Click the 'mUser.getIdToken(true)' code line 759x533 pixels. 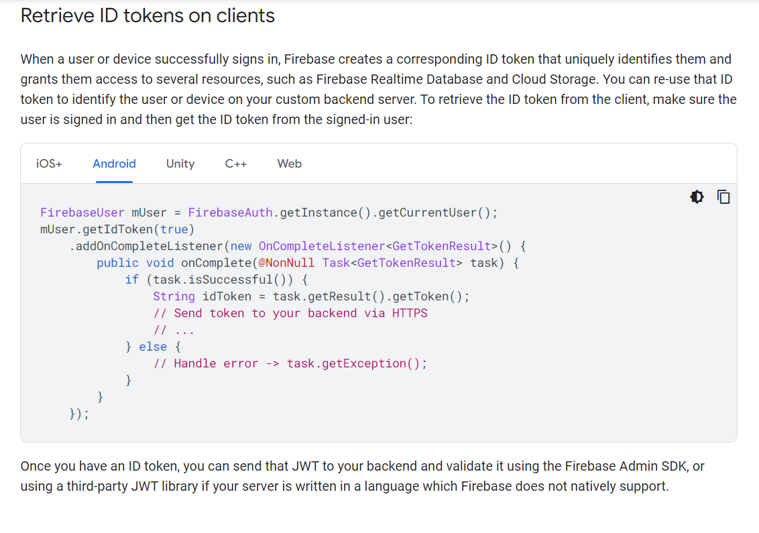coord(117,229)
